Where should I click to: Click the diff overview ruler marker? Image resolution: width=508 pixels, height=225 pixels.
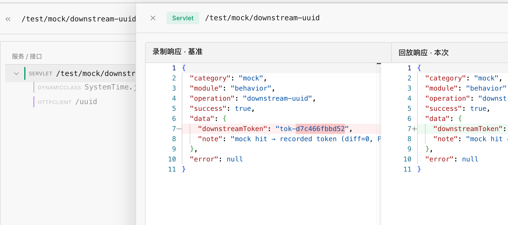click(379, 64)
